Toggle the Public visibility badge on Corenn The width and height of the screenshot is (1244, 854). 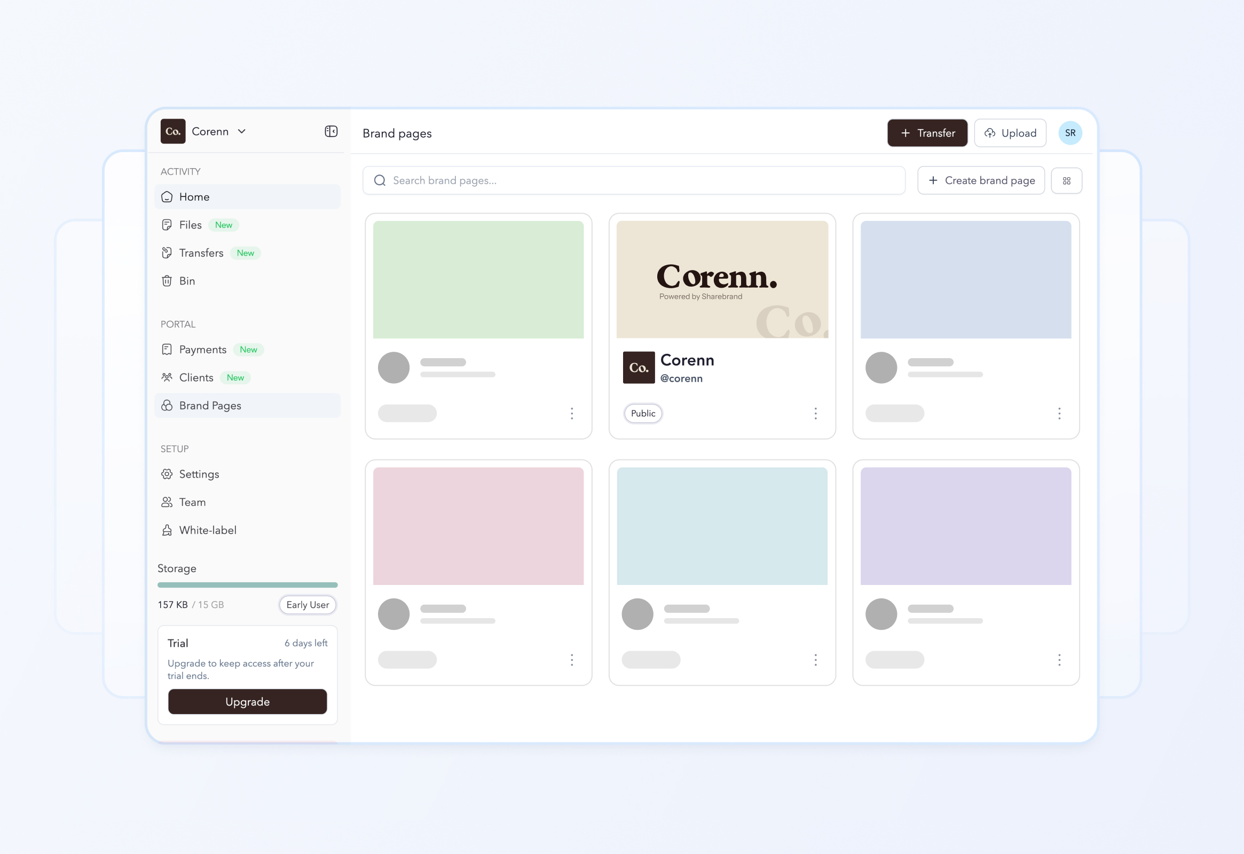[x=642, y=413]
